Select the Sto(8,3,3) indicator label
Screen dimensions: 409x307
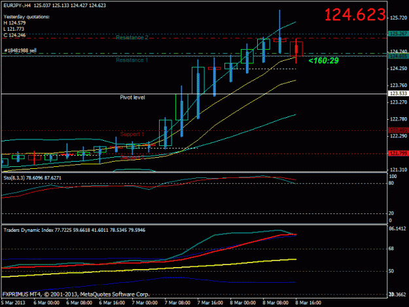(x=32, y=178)
